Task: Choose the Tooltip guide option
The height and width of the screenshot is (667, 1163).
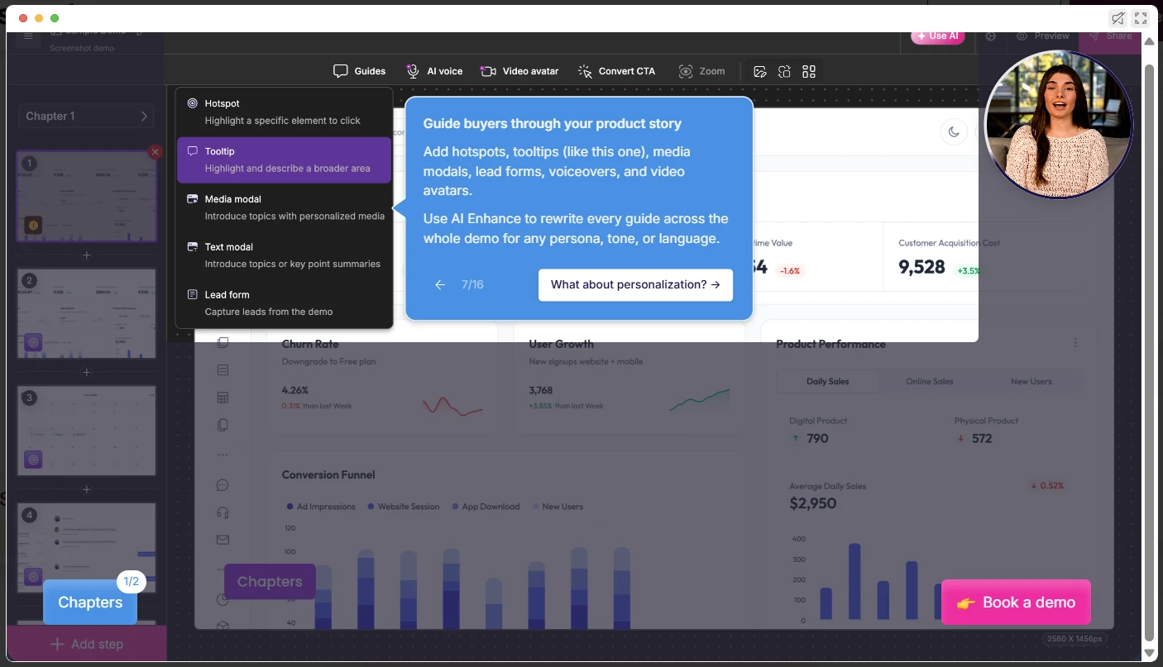Action: click(284, 160)
